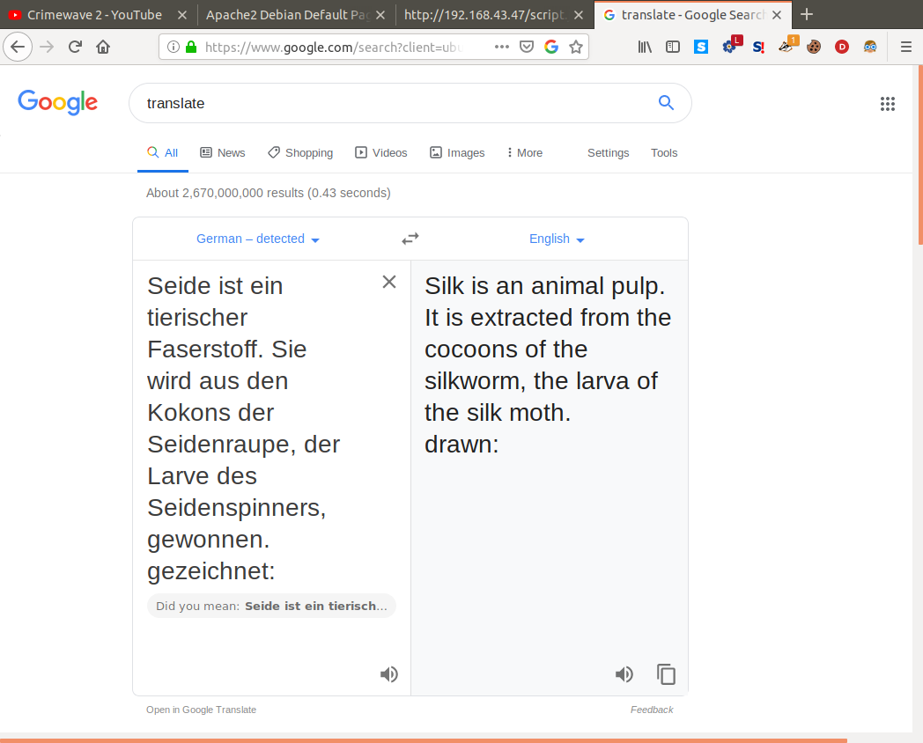Open the Library history and bookmarks icon
923x743 pixels.
pos(645,47)
